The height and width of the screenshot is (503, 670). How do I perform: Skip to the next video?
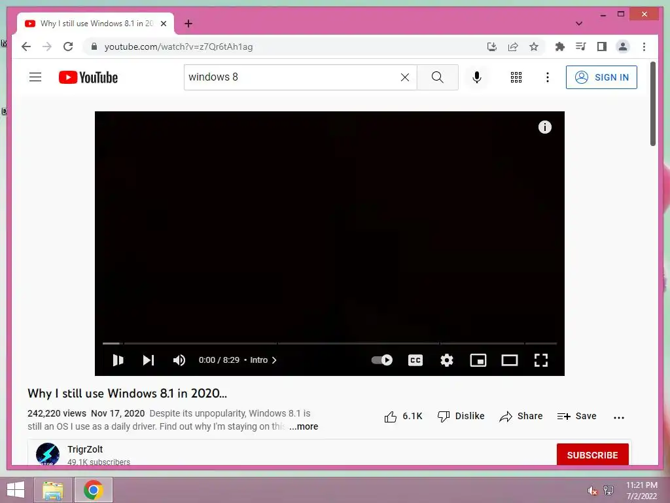coord(149,360)
